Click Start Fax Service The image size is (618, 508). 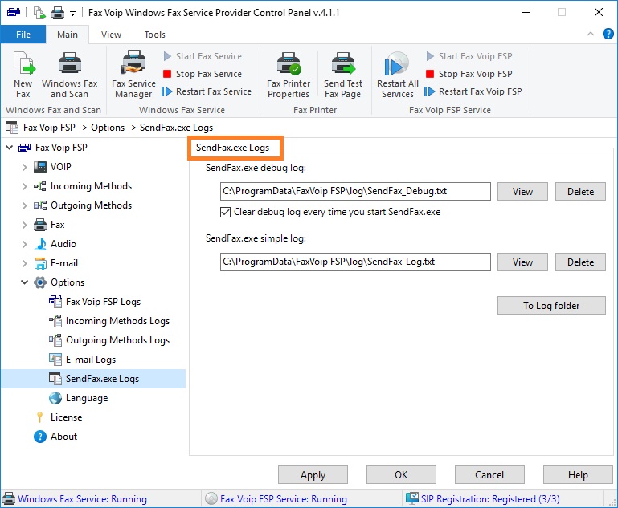[203, 56]
